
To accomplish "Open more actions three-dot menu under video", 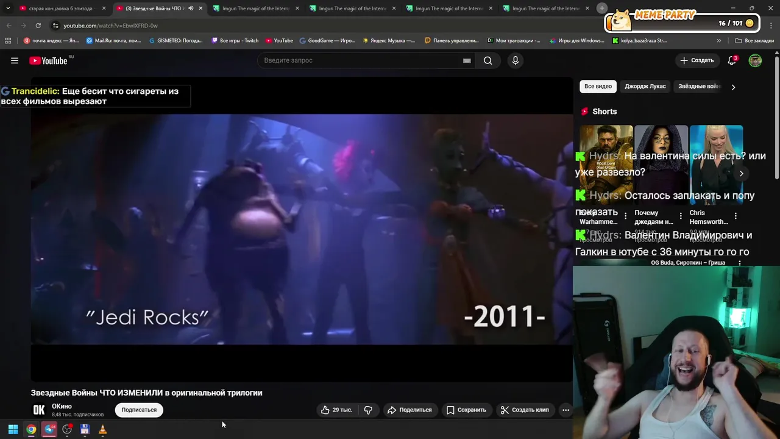I will pyautogui.click(x=565, y=410).
